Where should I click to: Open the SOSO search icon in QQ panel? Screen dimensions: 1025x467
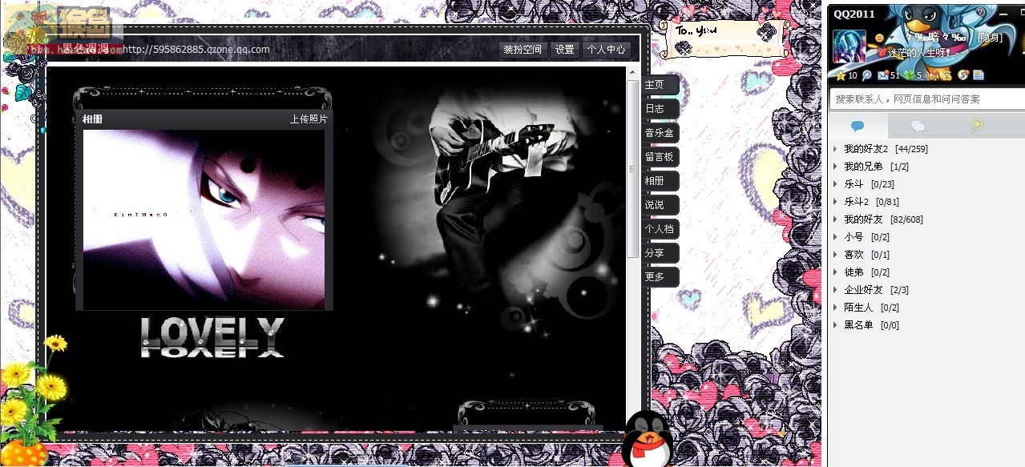coord(964,75)
